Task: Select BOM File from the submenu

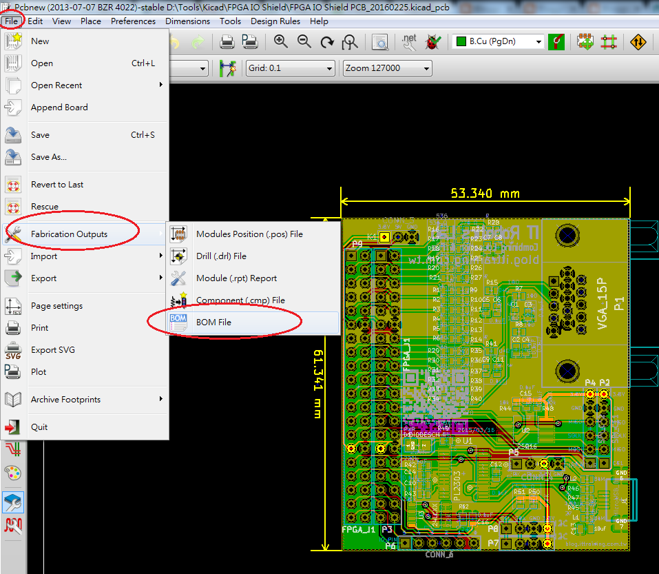Action: (x=253, y=322)
